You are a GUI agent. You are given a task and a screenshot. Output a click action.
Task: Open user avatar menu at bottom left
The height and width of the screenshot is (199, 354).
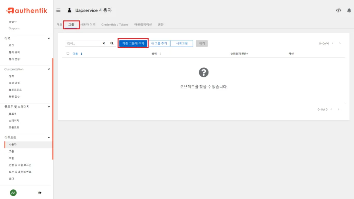tap(13, 192)
